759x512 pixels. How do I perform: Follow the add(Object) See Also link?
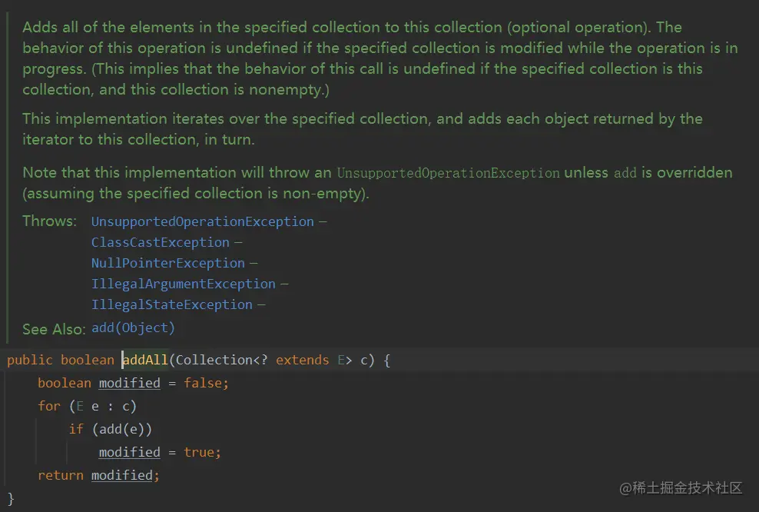(133, 328)
